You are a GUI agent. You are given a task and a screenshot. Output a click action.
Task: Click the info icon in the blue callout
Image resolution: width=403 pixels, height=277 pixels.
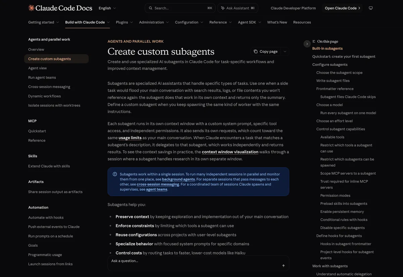click(x=115, y=174)
